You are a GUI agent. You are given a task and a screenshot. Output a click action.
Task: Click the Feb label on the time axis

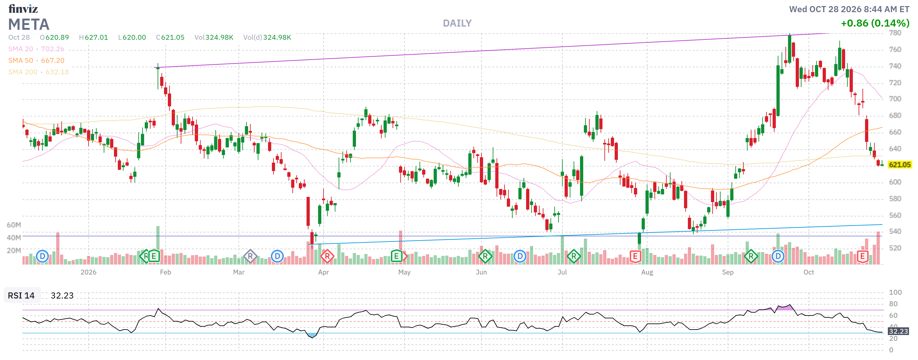pos(165,272)
